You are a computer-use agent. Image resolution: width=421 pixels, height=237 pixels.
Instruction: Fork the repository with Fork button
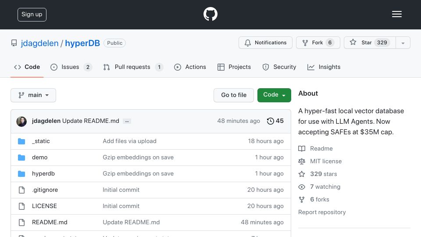tap(318, 43)
